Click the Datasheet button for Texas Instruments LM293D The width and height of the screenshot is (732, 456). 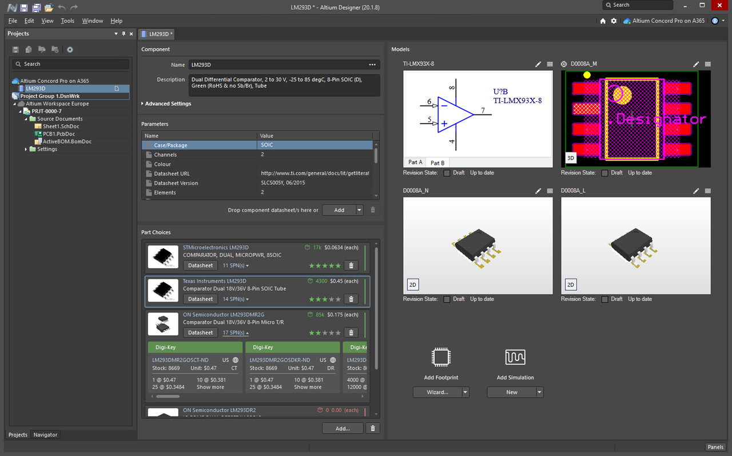(200, 299)
